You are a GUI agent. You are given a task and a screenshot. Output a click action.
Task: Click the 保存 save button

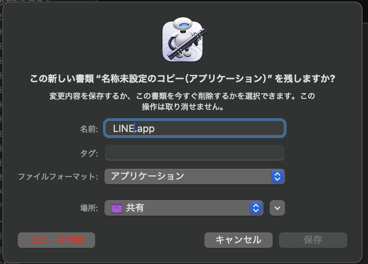pos(313,240)
